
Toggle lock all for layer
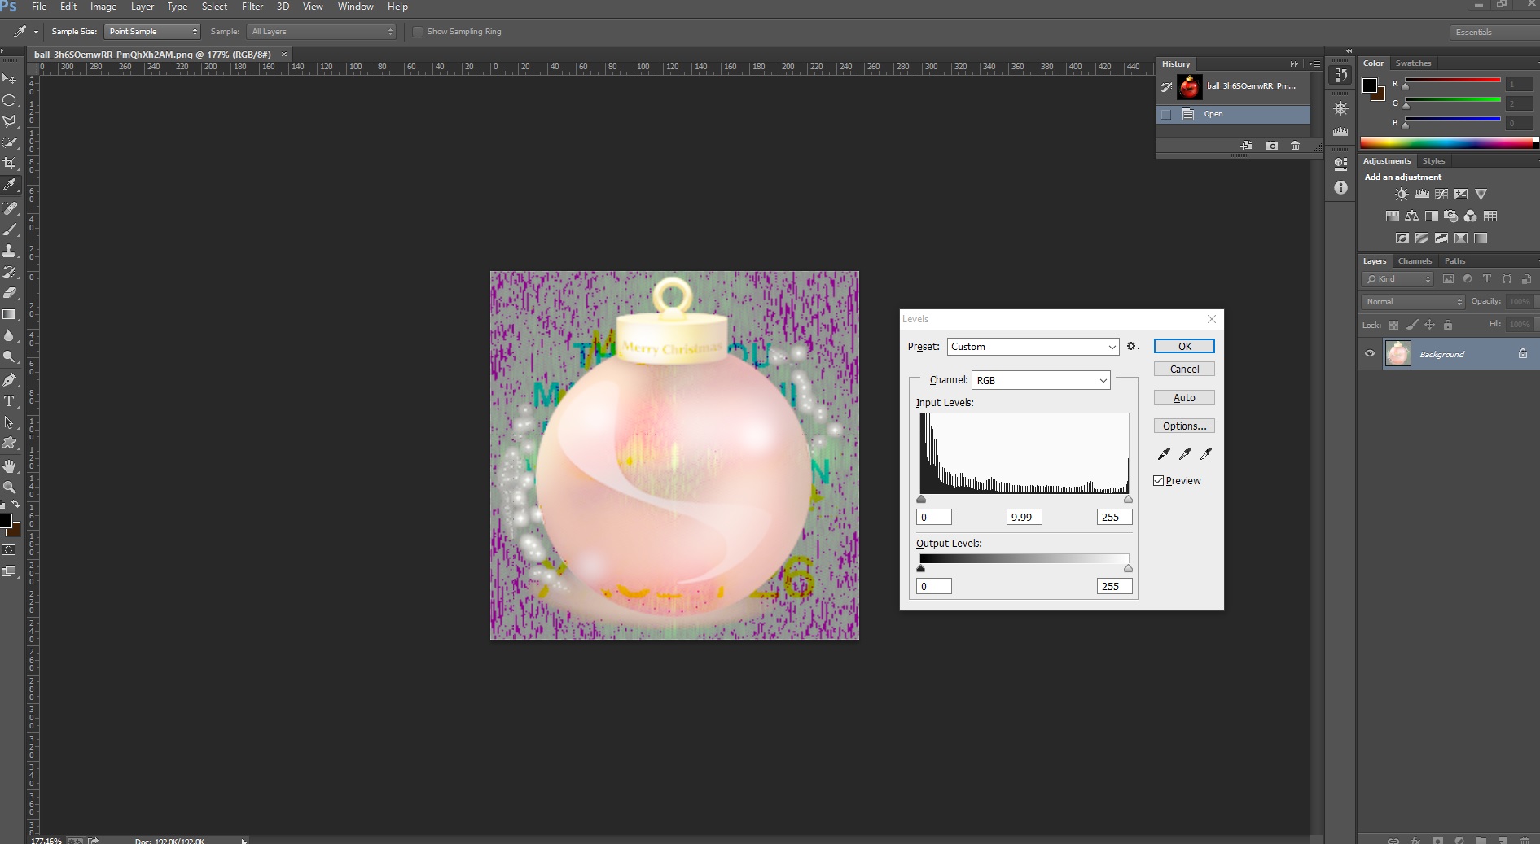click(x=1448, y=325)
